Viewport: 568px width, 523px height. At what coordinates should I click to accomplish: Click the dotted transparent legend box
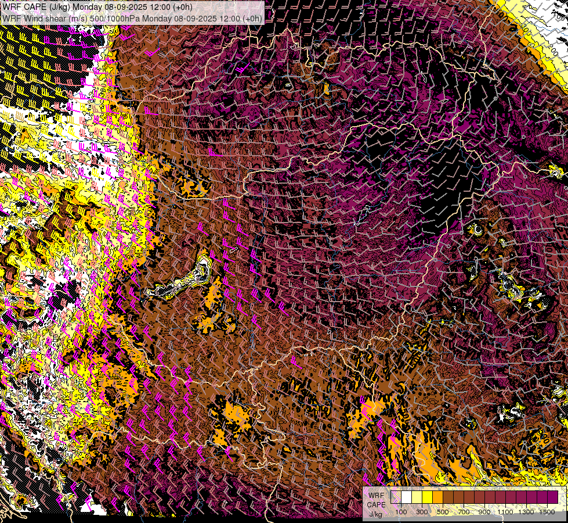click(x=396, y=497)
